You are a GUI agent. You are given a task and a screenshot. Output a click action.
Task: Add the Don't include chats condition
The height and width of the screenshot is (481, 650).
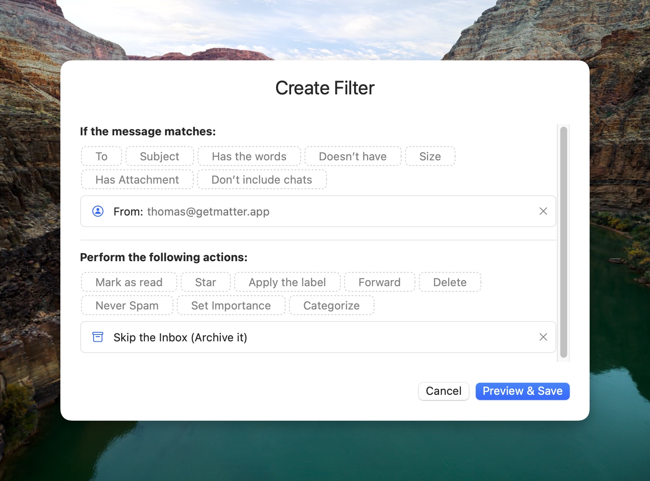pyautogui.click(x=262, y=179)
